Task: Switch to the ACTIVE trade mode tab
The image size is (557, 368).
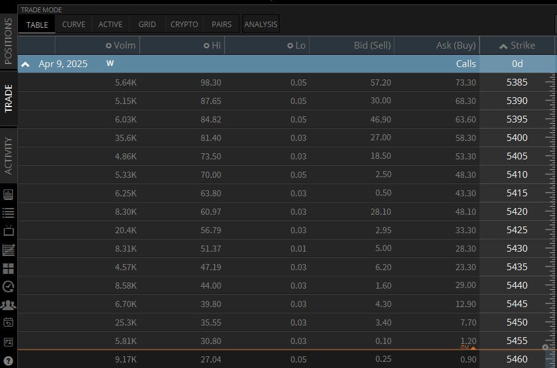Action: [110, 25]
